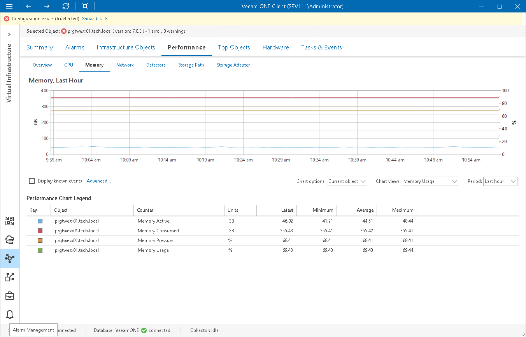
Task: Open the Veeam Backup & Replication view icon
Action: pyautogui.click(x=10, y=221)
